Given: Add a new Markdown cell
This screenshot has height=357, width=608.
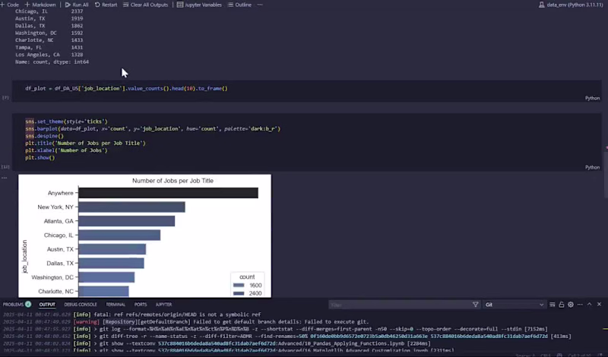Looking at the screenshot, I should [x=40, y=5].
